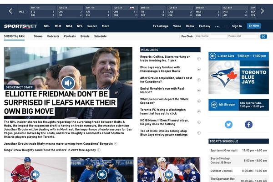
Task: Open the Sportsnet logo homepage
Action: (20, 26)
